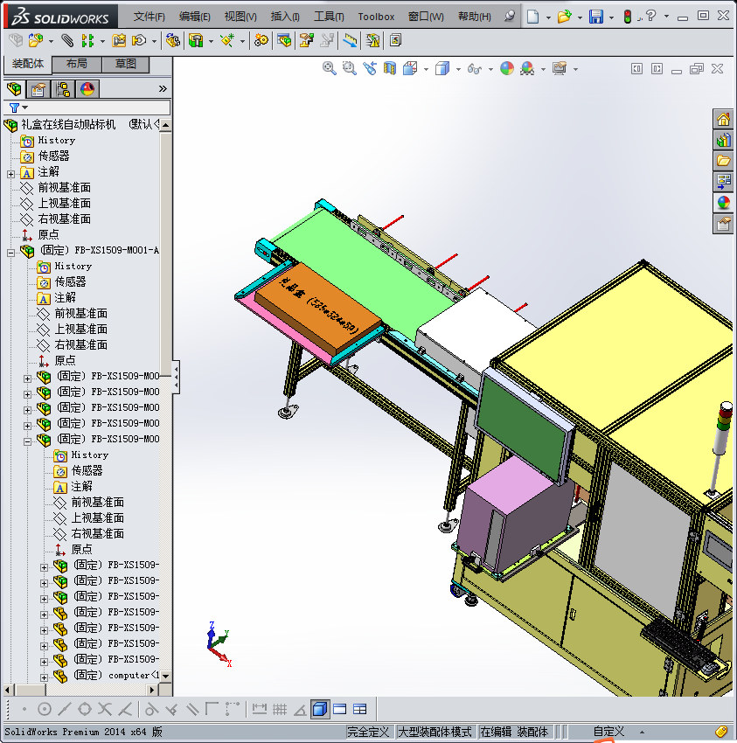Open the DisplayManager tab icon
The height and width of the screenshot is (743, 737).
click(87, 88)
